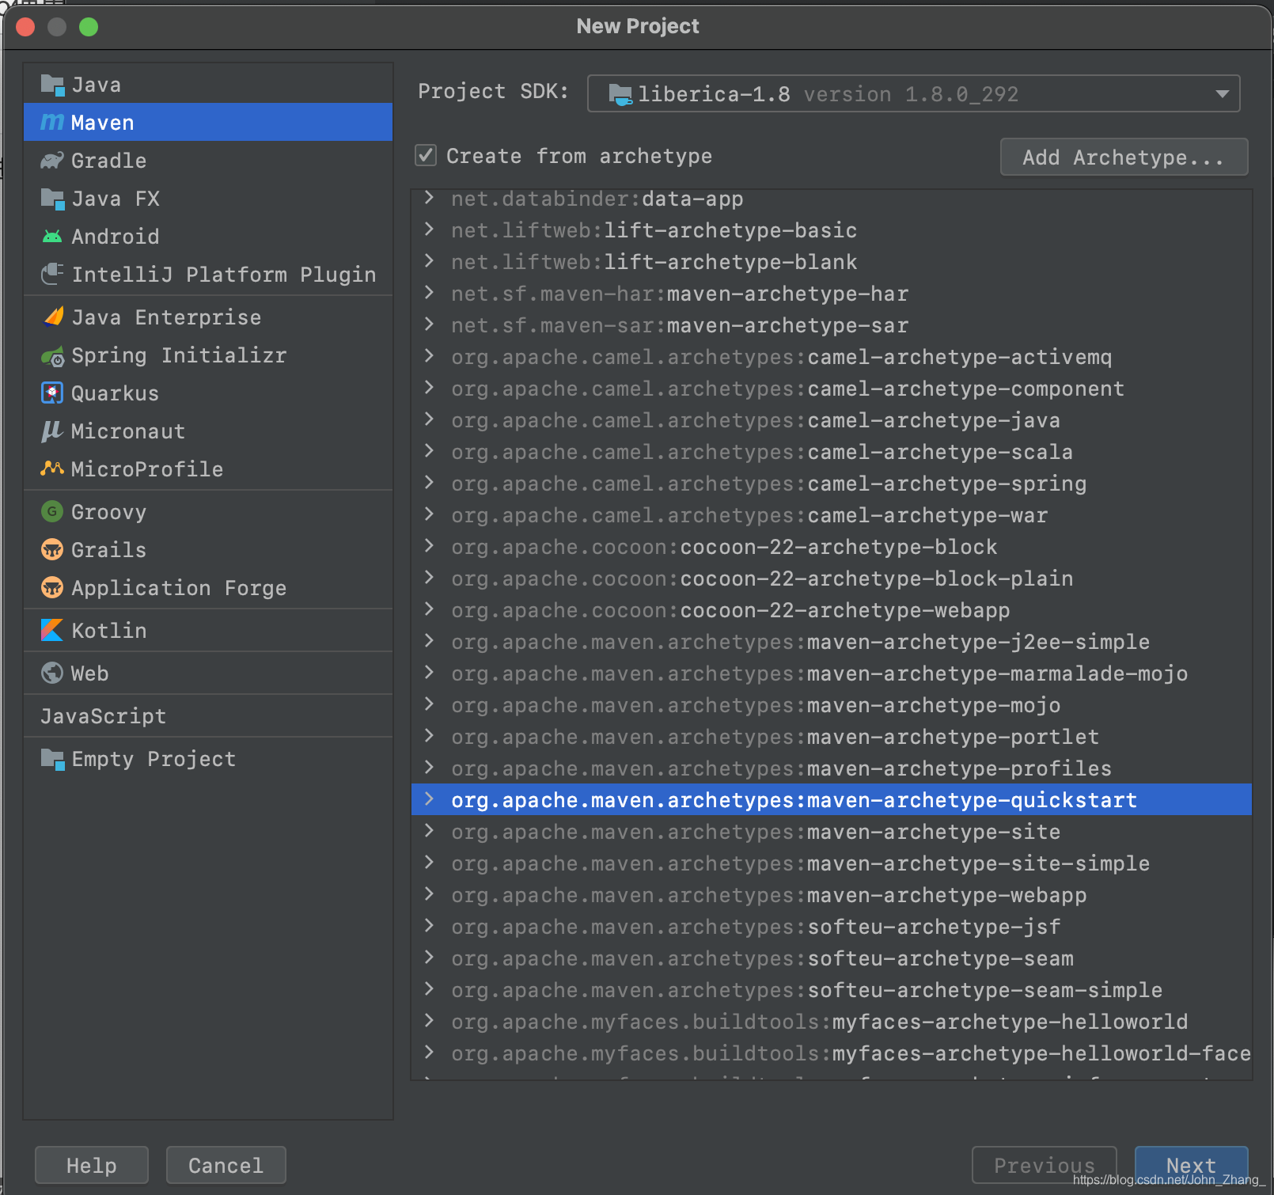
Task: Click the Maven 'm' icon
Action: 52,122
